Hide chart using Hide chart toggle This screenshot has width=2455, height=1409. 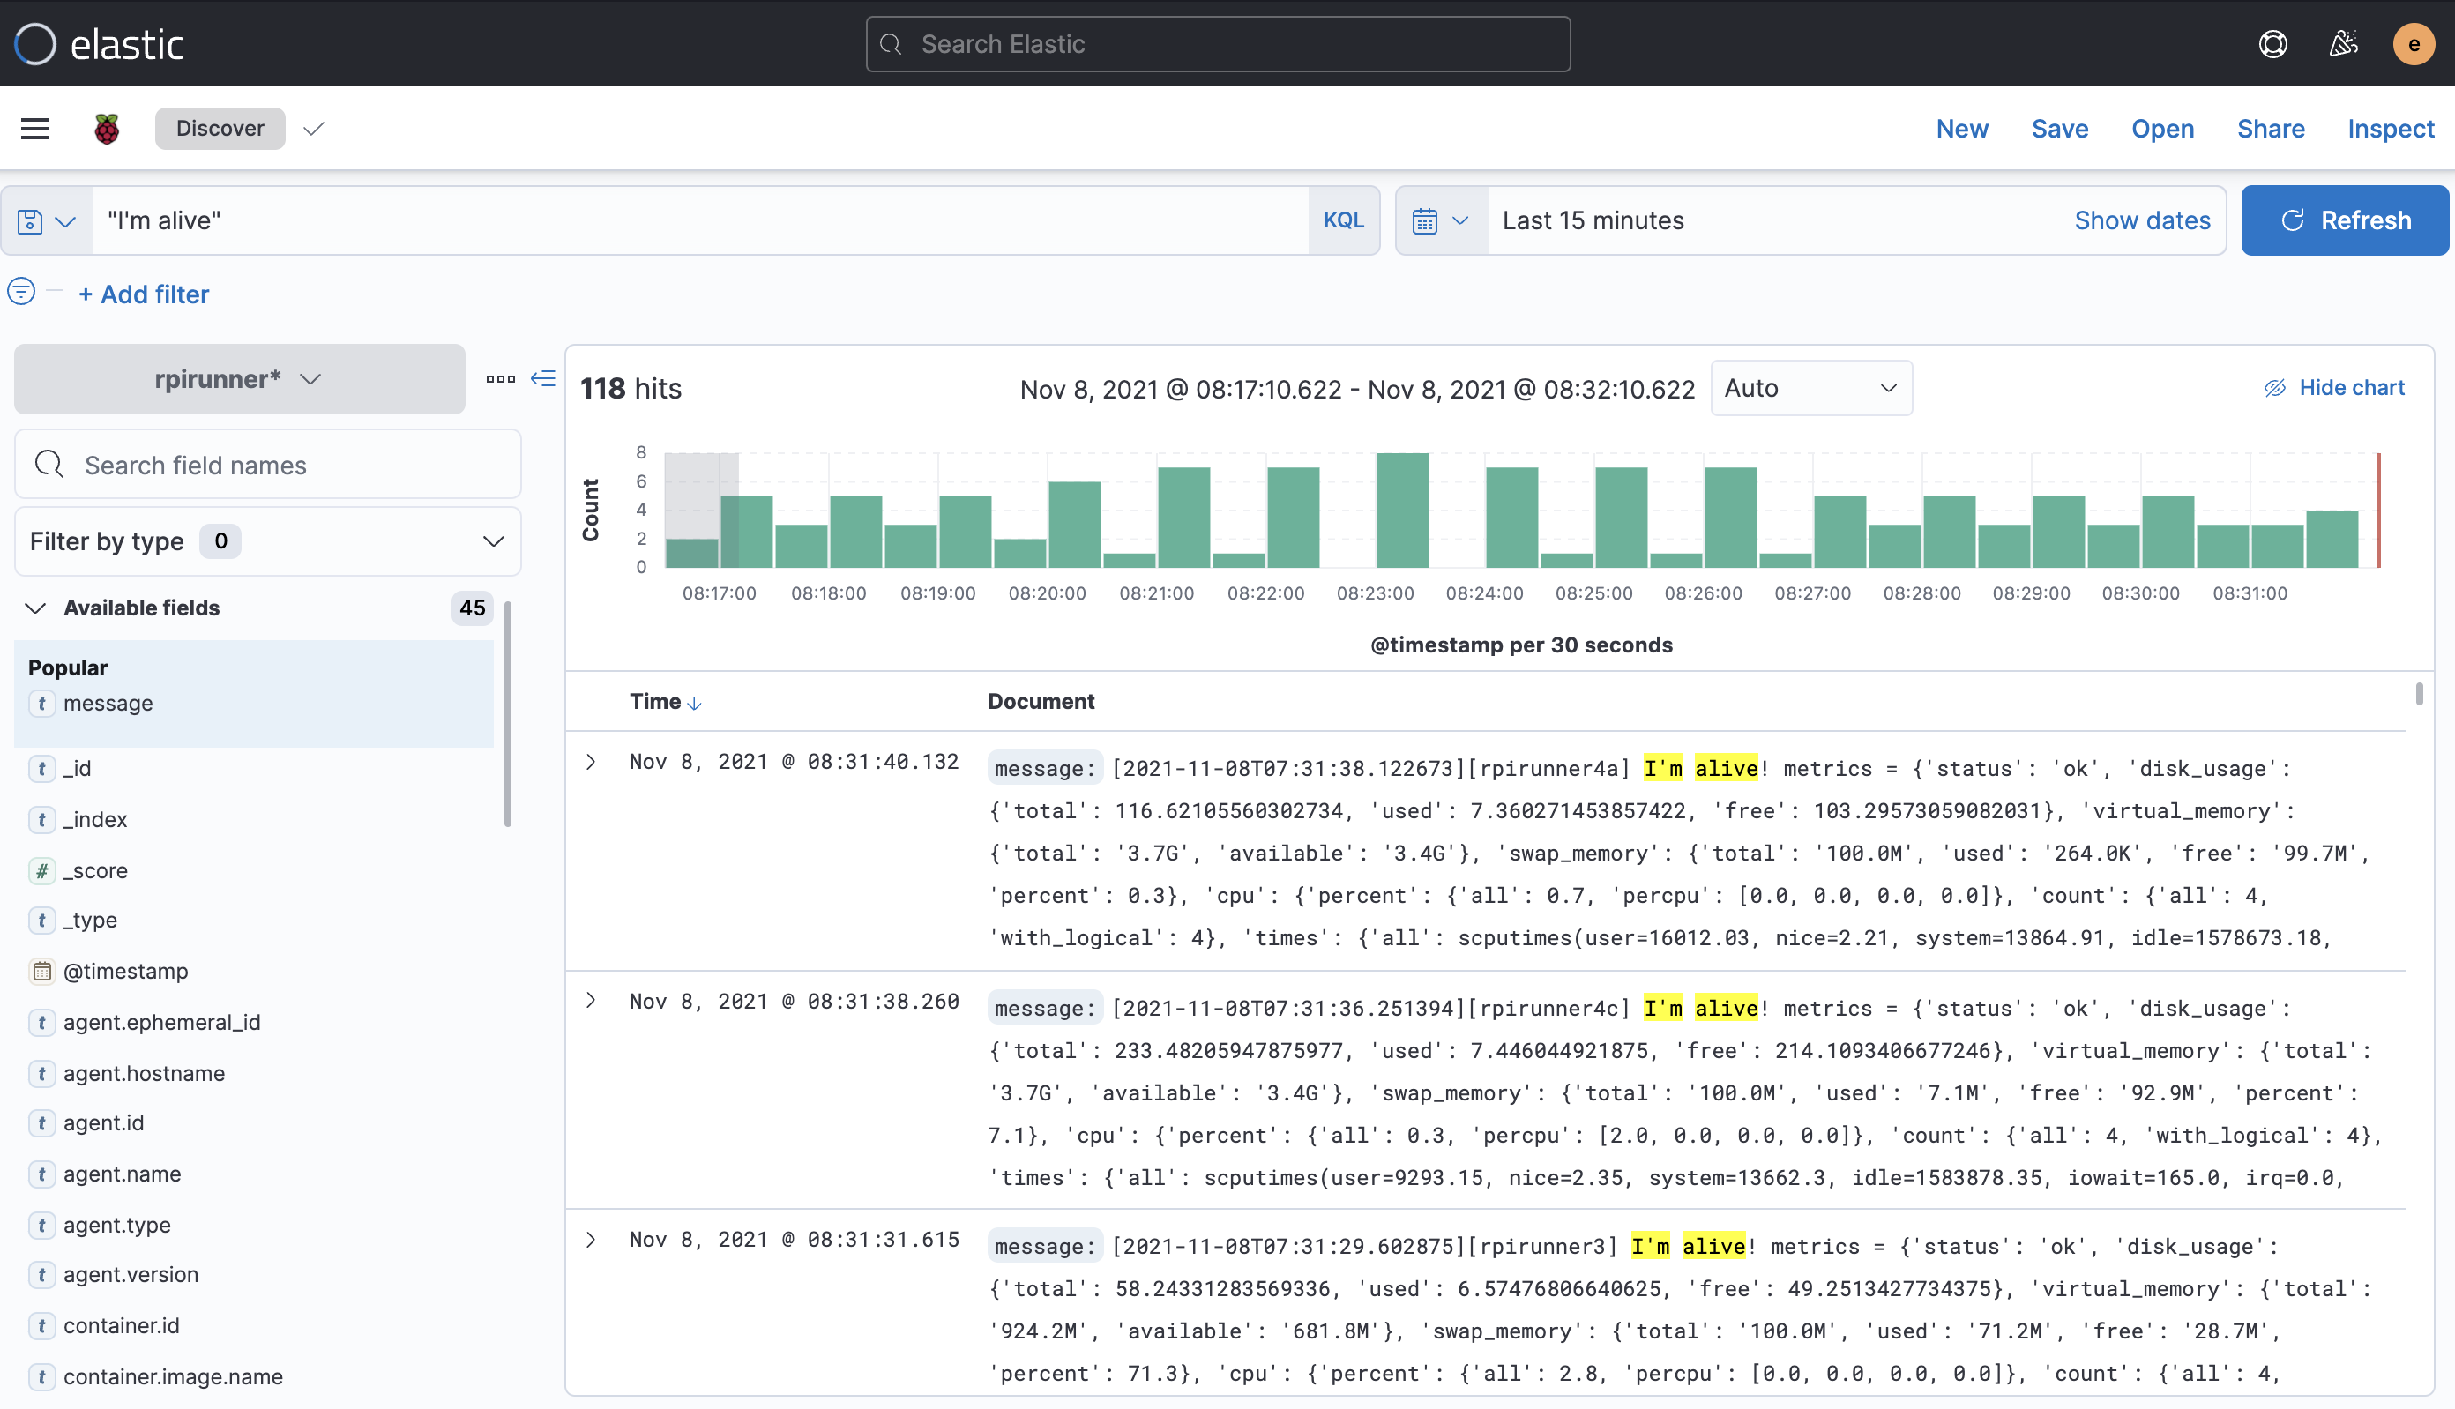click(2333, 387)
